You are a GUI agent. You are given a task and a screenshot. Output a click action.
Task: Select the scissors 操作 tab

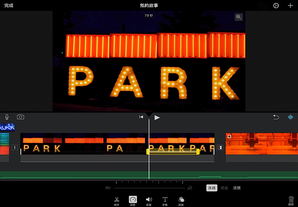click(x=116, y=200)
